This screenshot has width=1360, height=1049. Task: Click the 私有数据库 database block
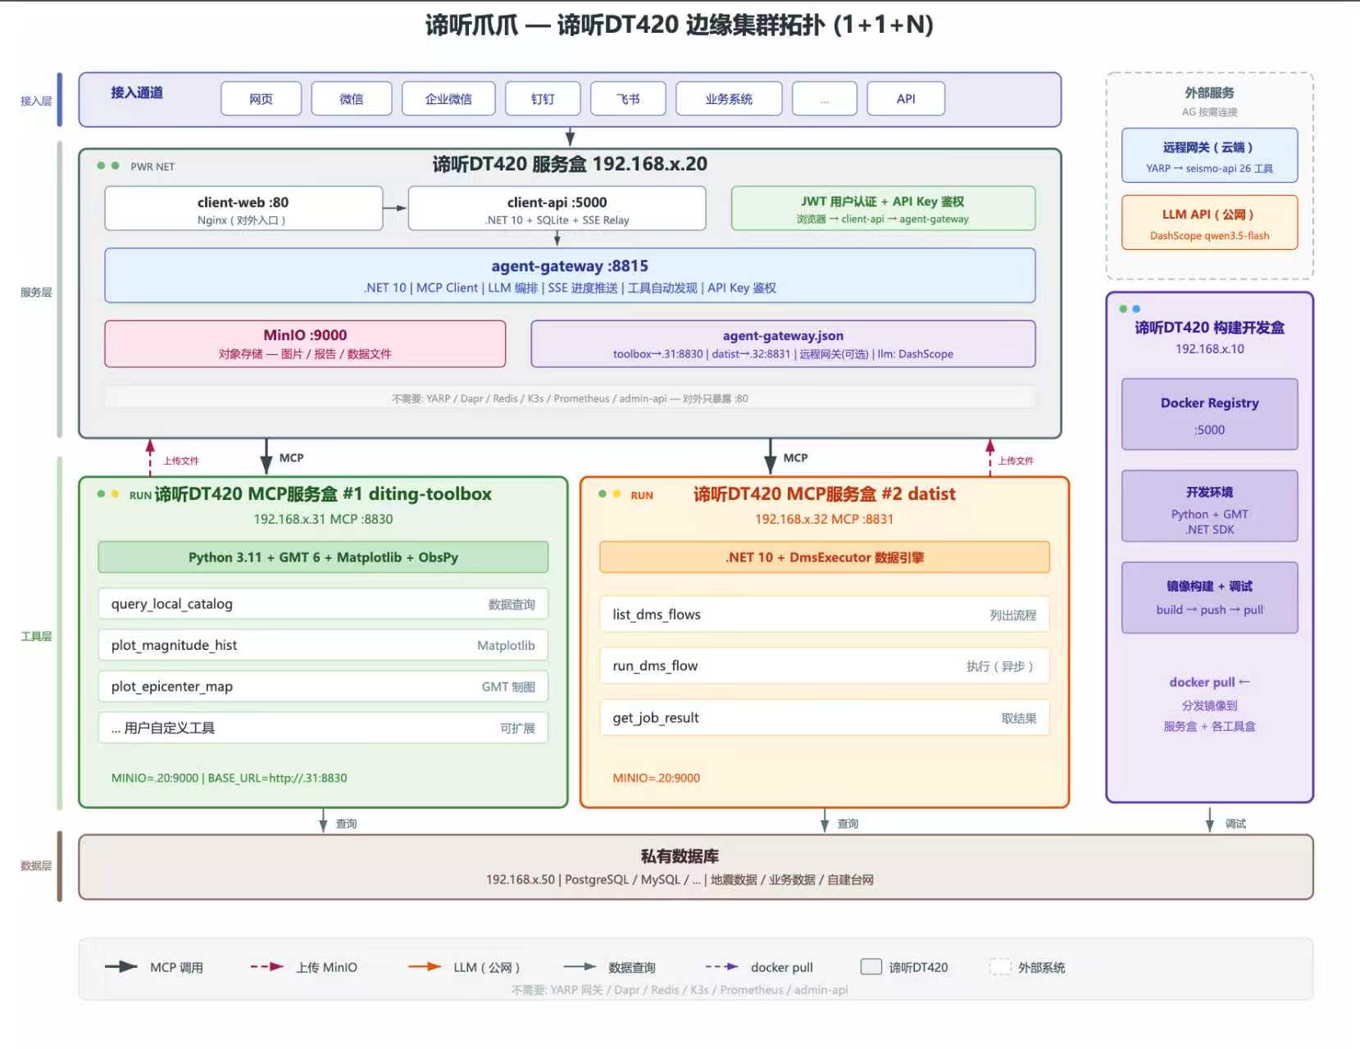pyautogui.click(x=695, y=867)
